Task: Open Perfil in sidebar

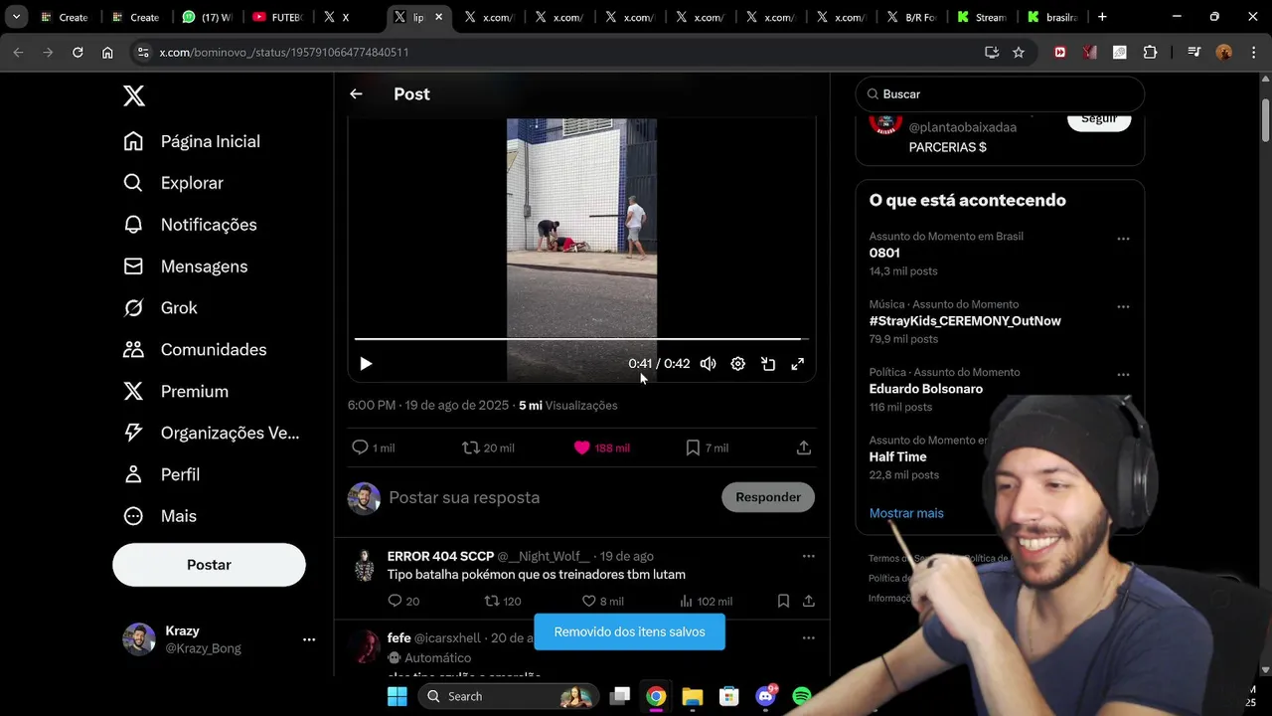Action: tap(161, 475)
